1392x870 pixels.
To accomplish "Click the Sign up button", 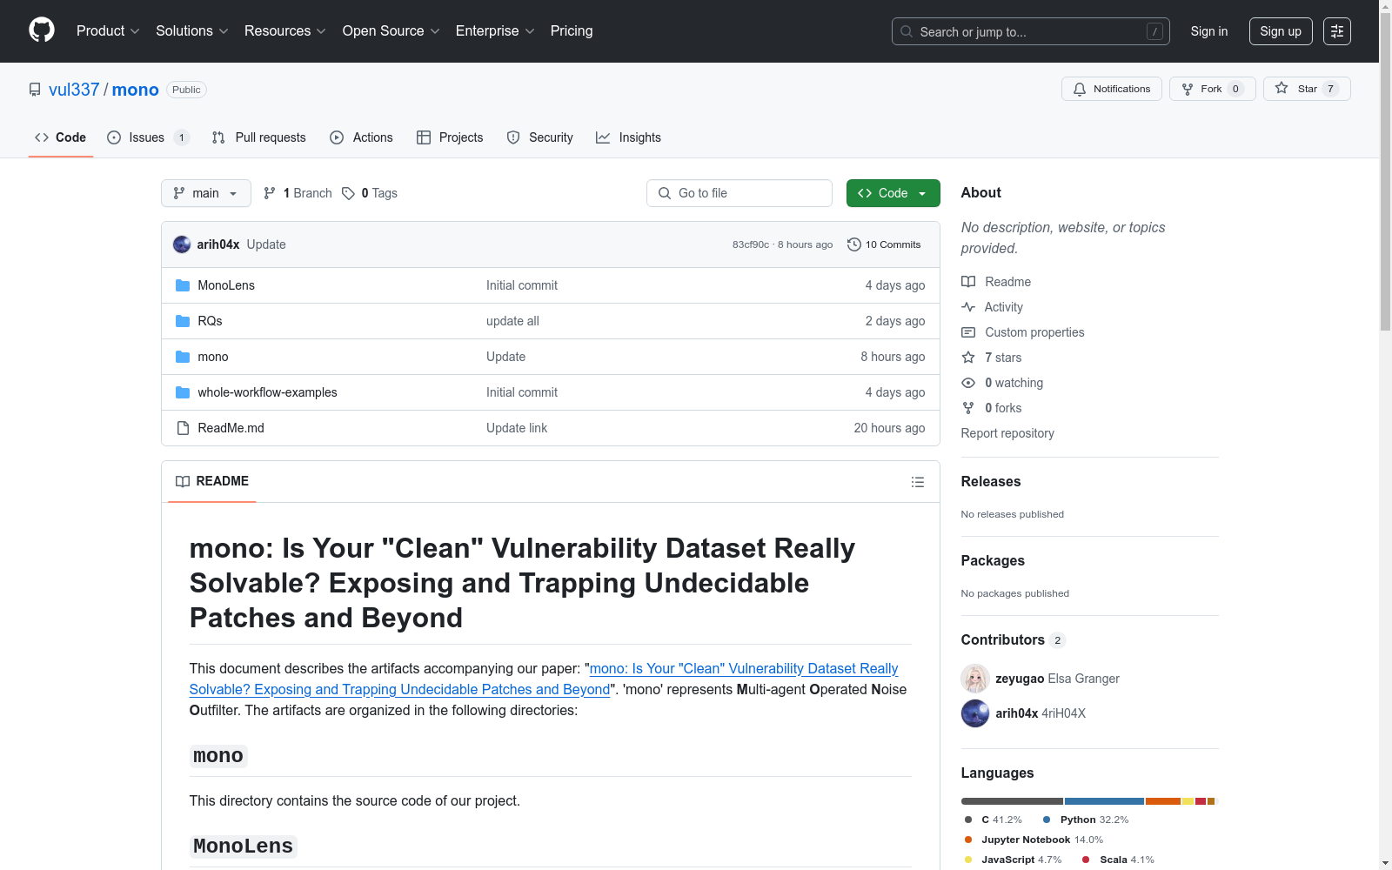I will tap(1281, 31).
